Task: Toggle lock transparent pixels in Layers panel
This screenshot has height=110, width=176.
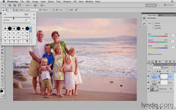Action: point(153,71)
